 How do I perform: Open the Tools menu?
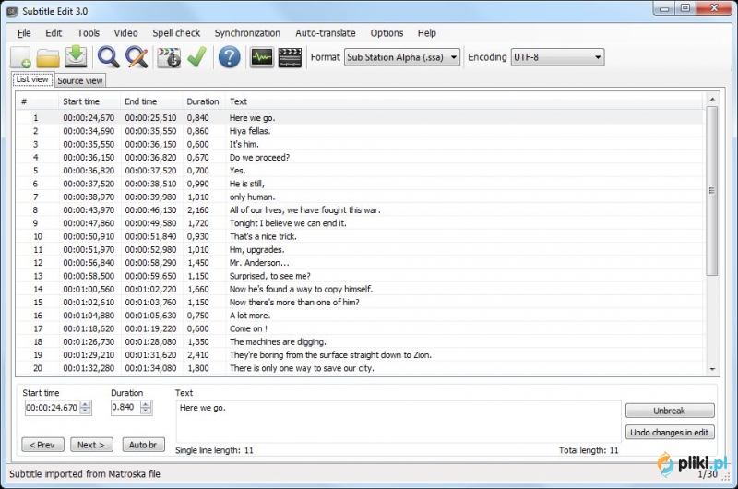(x=89, y=33)
